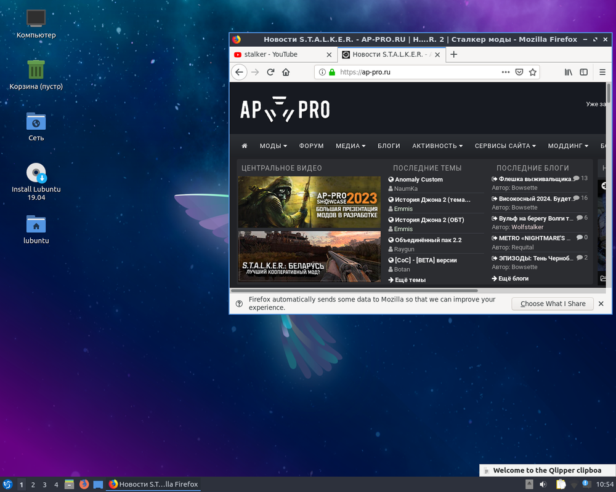Open the volume control tray icon
Screen dimensions: 616x492
(543, 485)
